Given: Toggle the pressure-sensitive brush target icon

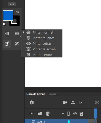Looking at the screenshot, I should 7,44.
